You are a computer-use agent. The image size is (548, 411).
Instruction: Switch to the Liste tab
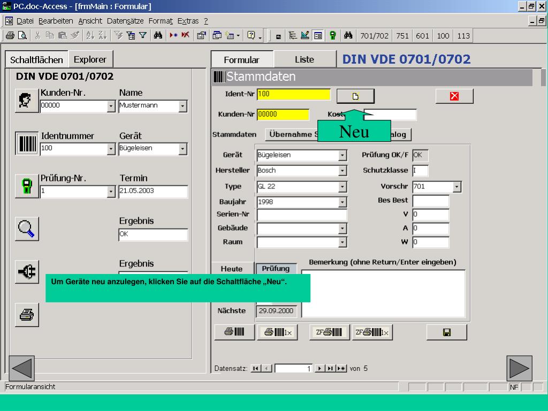pyautogui.click(x=305, y=59)
